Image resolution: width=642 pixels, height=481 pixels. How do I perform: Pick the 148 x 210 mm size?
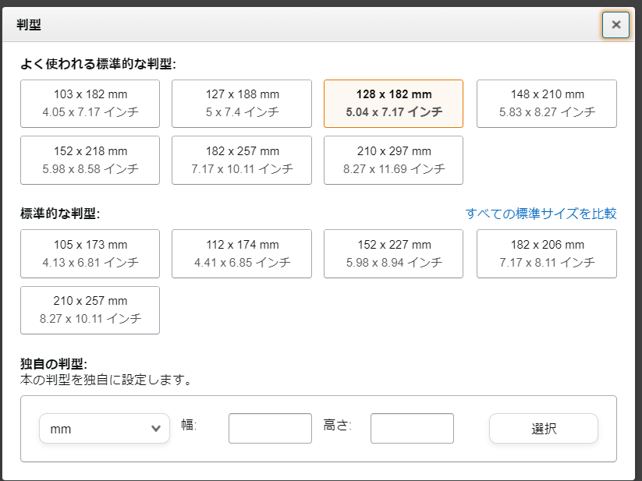[x=547, y=104]
